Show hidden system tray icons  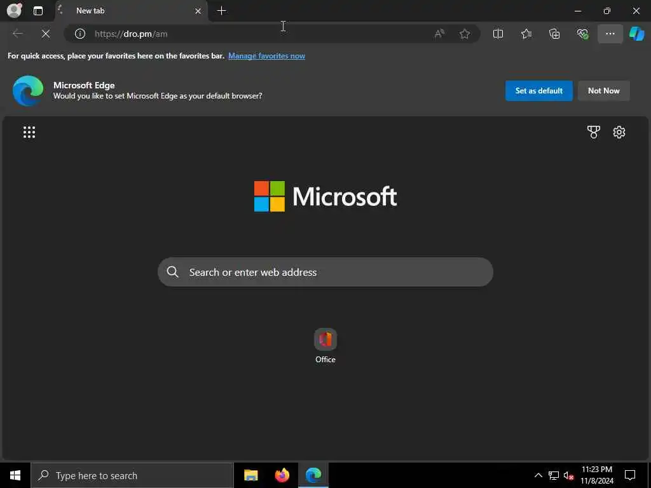pos(538,475)
